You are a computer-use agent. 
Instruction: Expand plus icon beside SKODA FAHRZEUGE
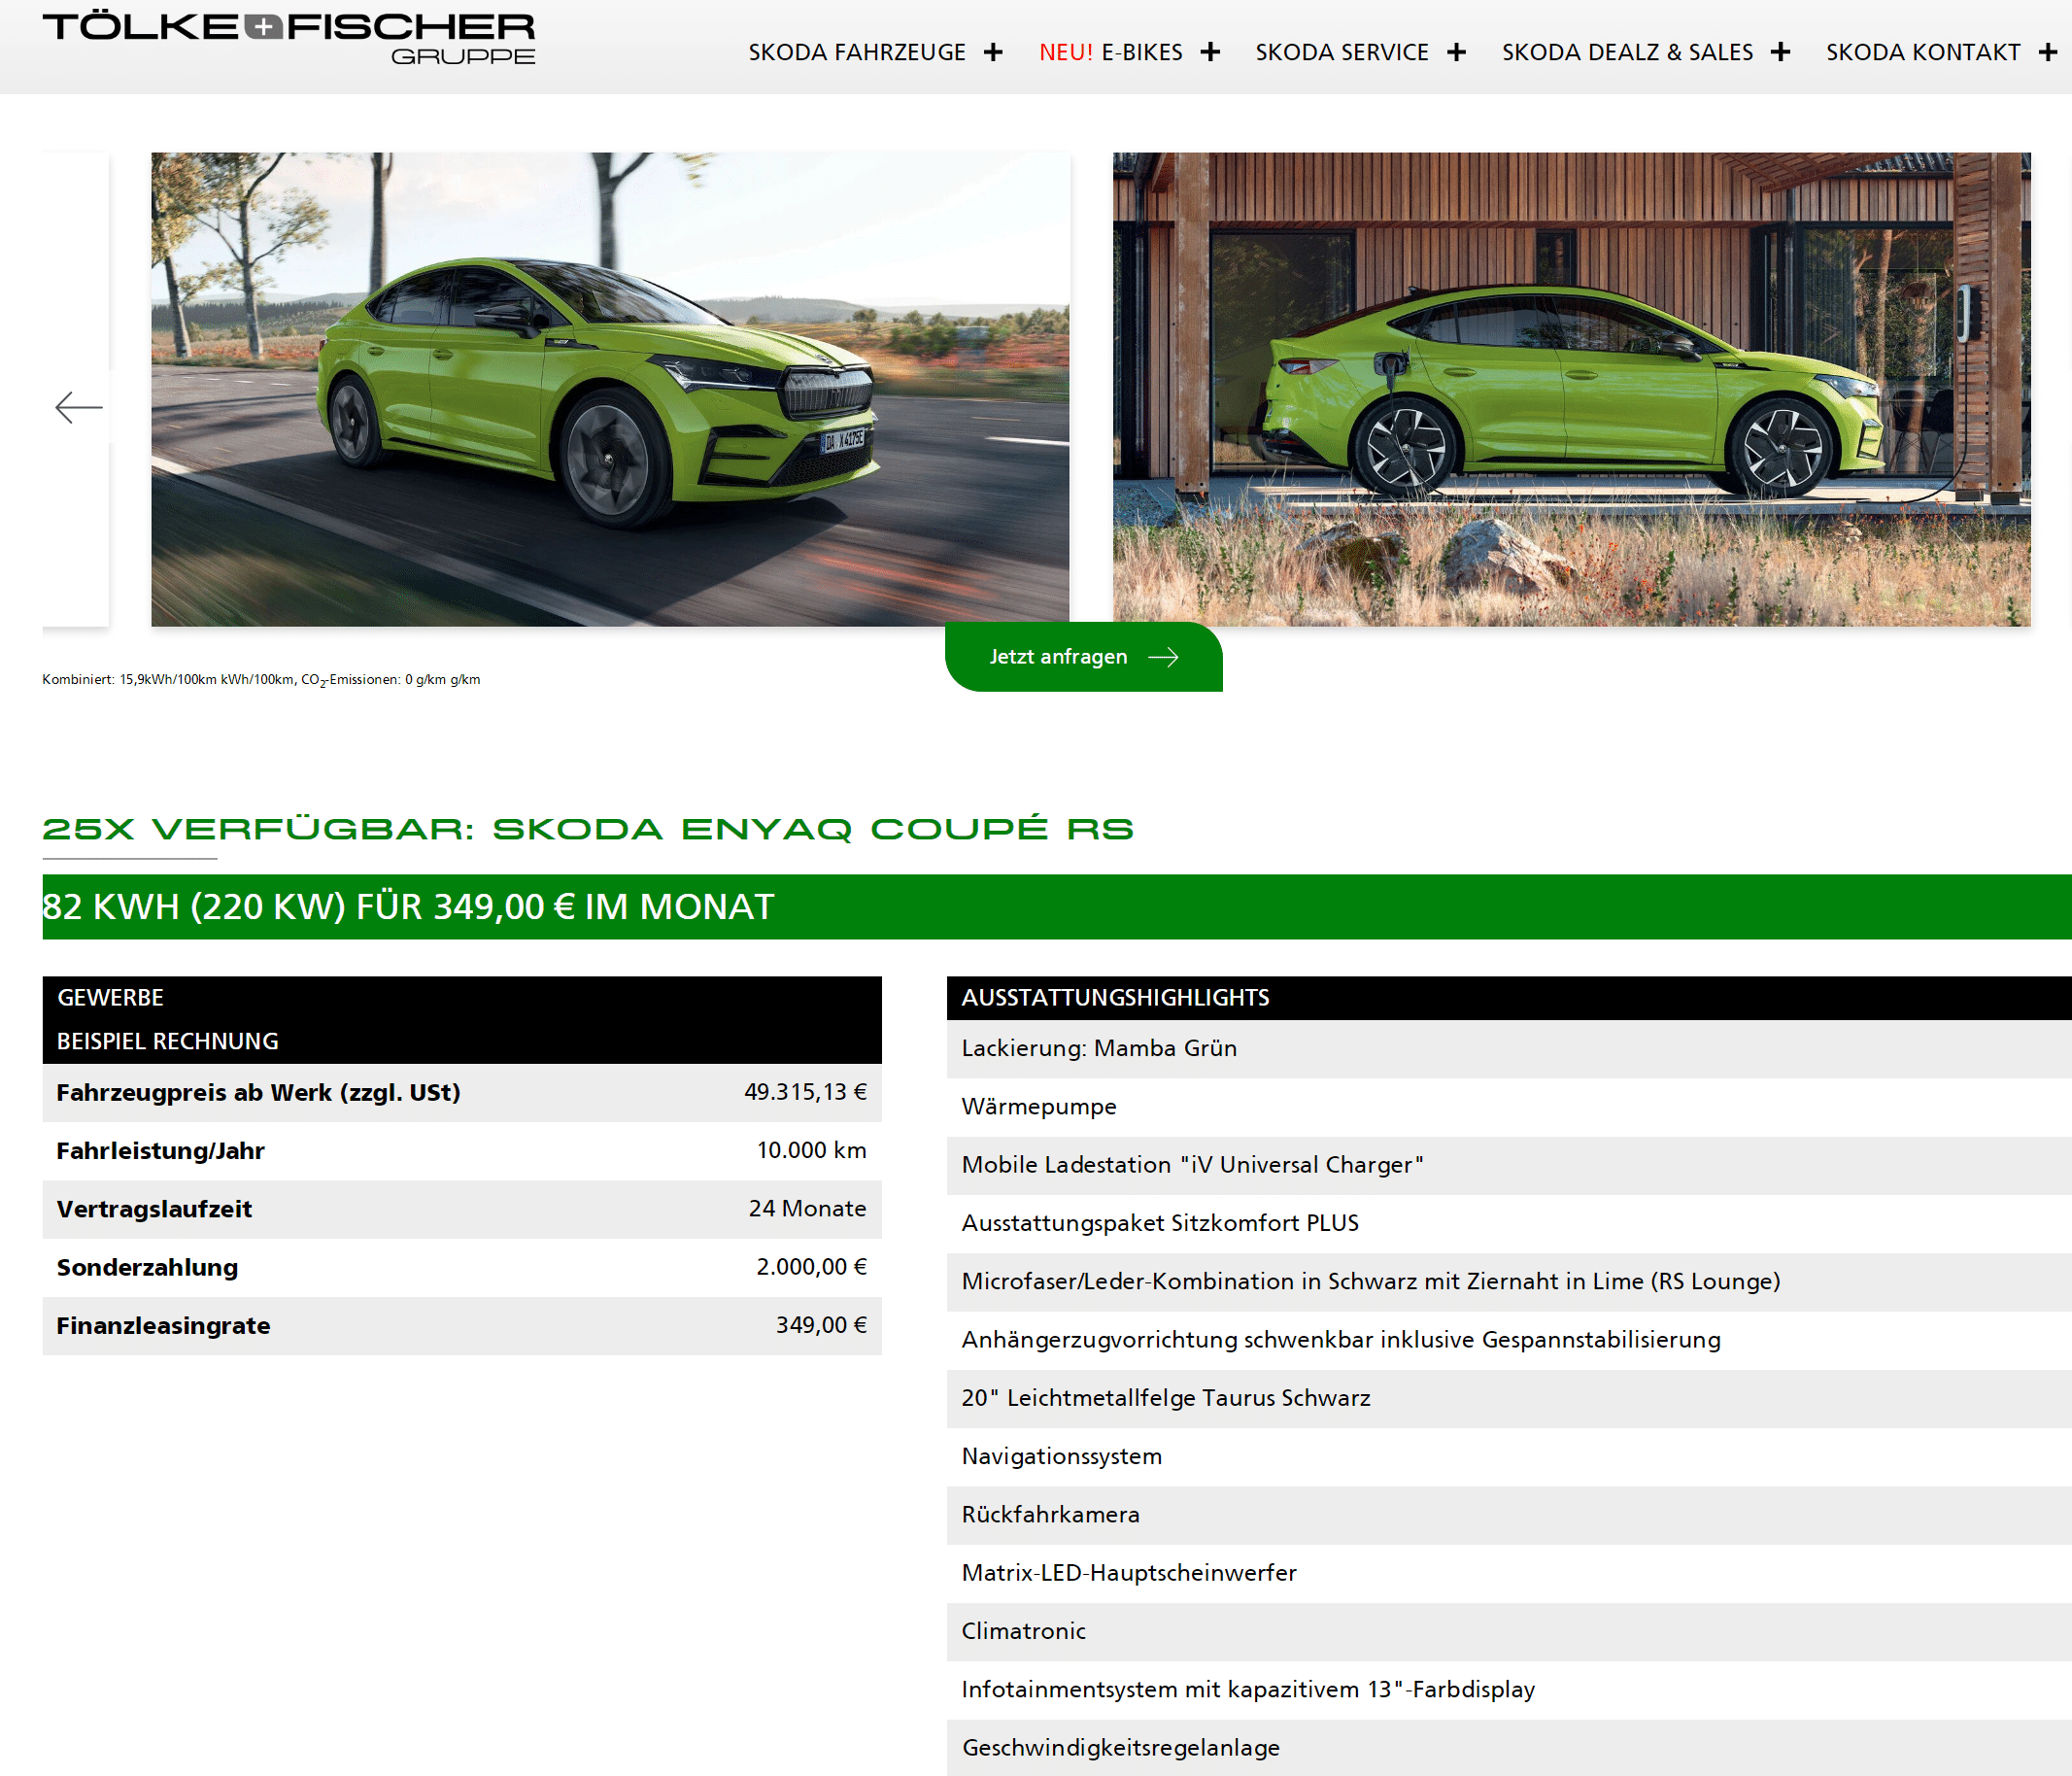[x=993, y=52]
